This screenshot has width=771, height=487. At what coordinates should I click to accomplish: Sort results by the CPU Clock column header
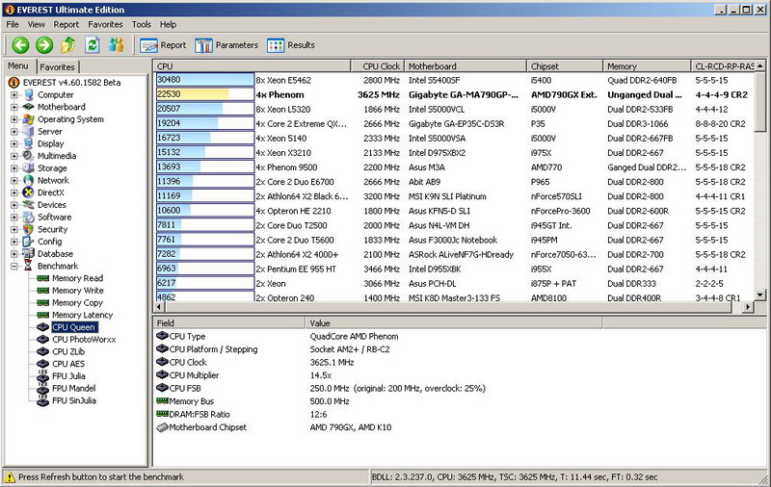377,65
